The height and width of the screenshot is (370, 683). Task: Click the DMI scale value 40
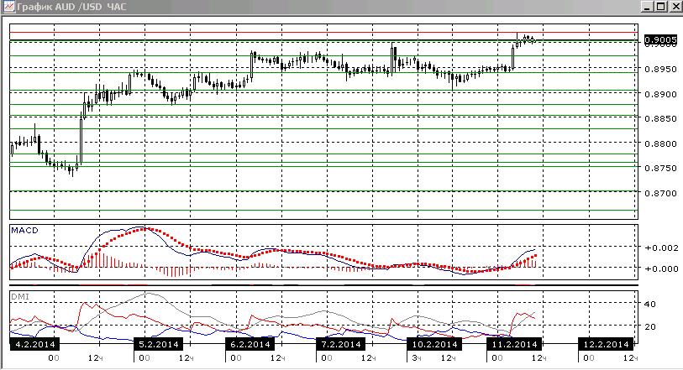point(649,304)
